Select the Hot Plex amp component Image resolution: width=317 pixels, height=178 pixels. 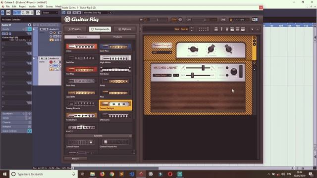[x=81, y=71]
